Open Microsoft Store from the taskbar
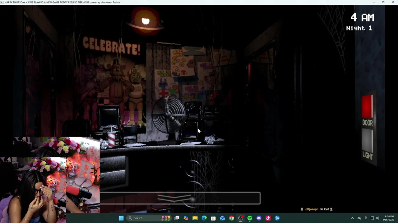Viewport: 398px width, 223px height. click(213, 218)
